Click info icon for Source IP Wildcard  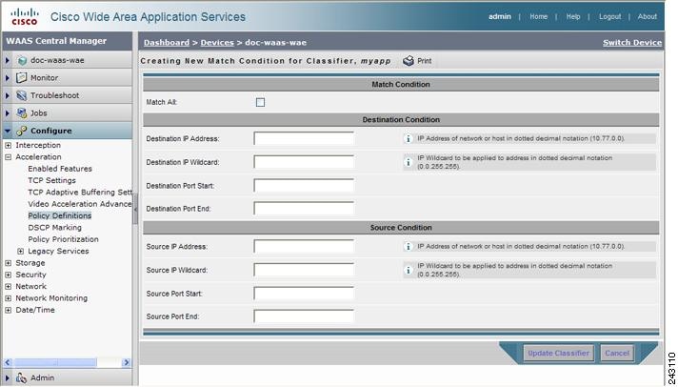[408, 270]
